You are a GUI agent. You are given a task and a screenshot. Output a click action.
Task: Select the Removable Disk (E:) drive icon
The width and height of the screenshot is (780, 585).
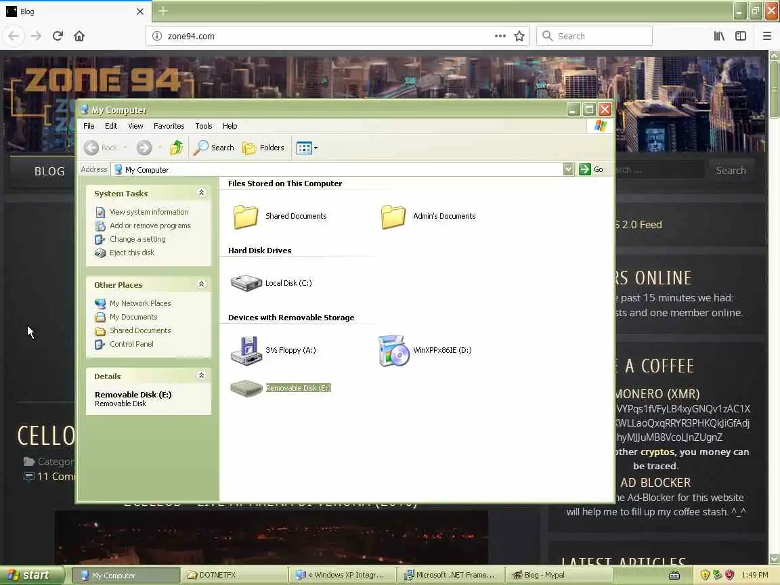tap(246, 388)
